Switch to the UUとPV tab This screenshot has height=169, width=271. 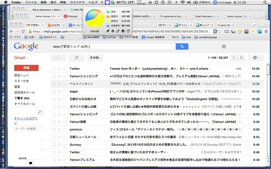56,25
